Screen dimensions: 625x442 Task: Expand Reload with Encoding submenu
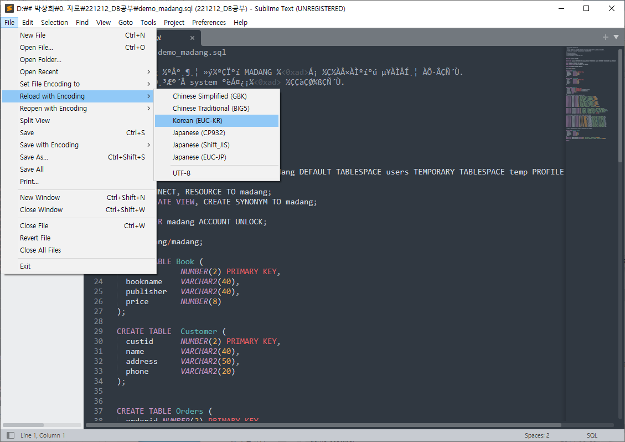pos(78,96)
